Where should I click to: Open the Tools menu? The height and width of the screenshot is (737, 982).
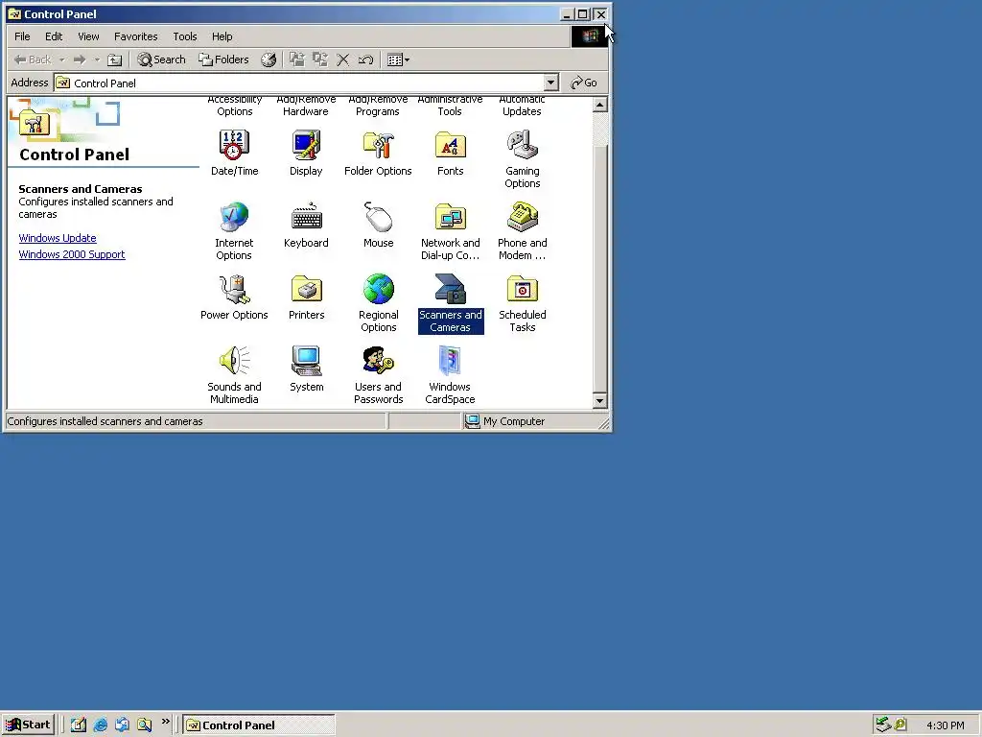(185, 36)
